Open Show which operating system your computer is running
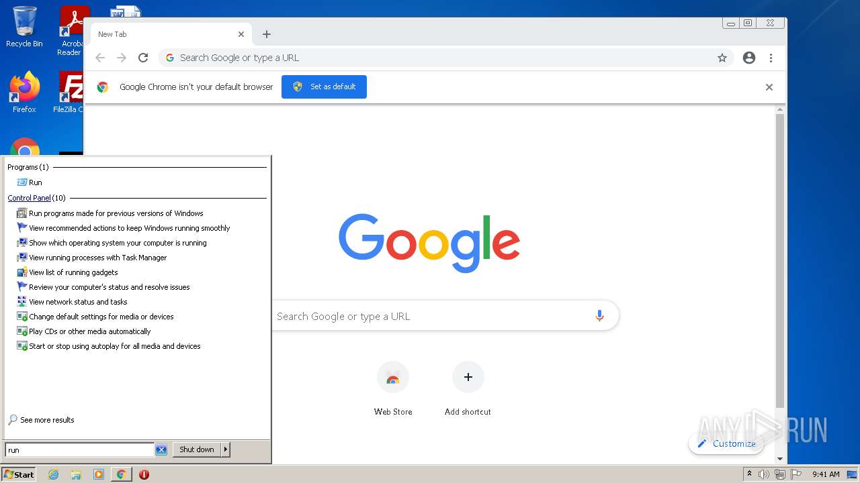This screenshot has width=860, height=483. point(112,243)
